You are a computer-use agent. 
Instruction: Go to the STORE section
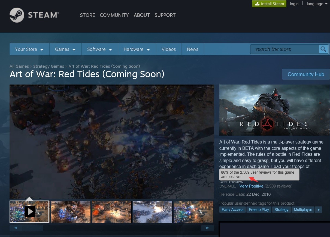point(87,15)
